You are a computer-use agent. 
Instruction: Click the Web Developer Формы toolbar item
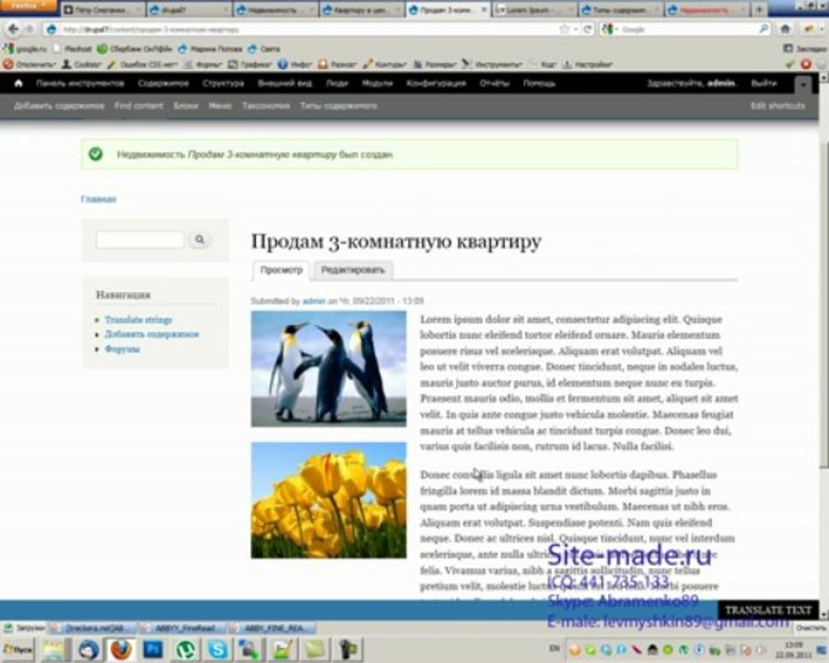pyautogui.click(x=204, y=64)
